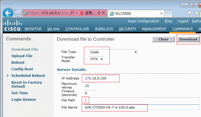The height and width of the screenshot is (117, 201).
Task: Minimize the browser window
Action: [184, 5]
